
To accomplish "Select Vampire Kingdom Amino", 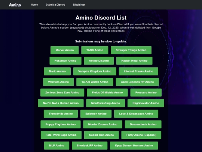I will (95, 71).
